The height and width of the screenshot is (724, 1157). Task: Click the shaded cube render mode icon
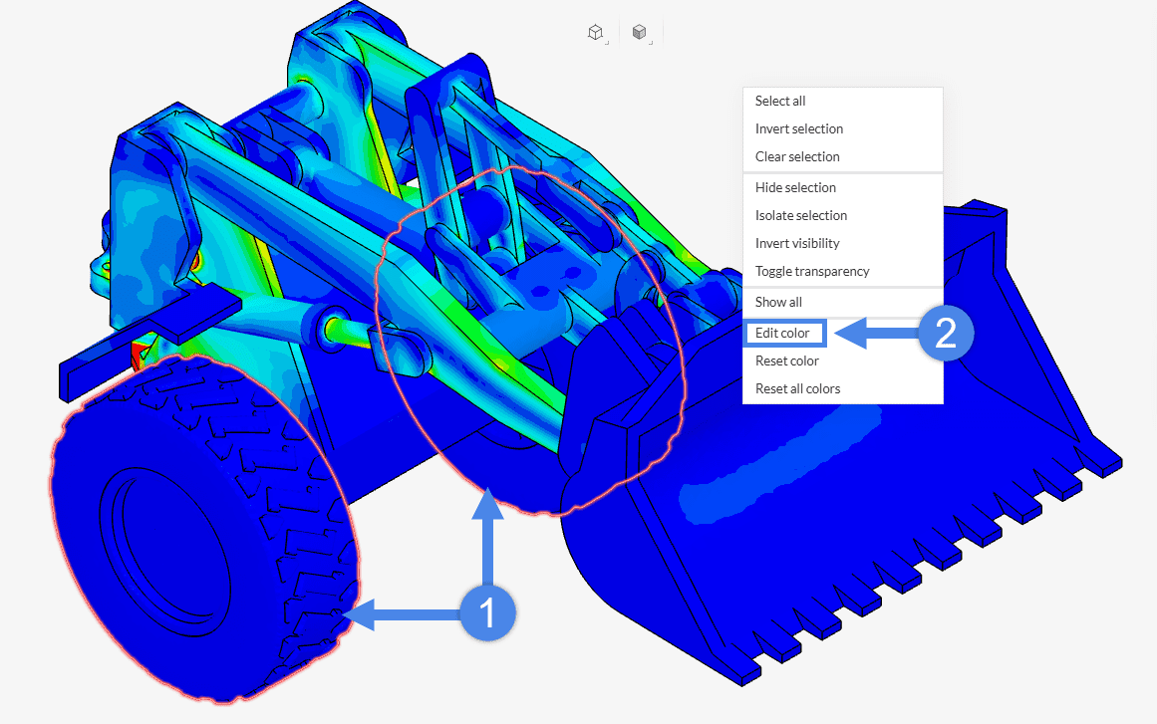640,32
